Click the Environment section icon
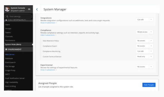164x97 pixels. [6, 49]
